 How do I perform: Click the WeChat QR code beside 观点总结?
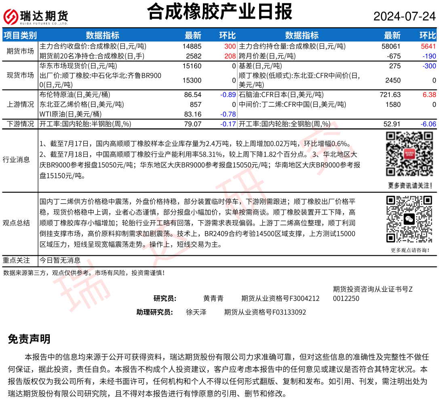pyautogui.click(x=409, y=219)
